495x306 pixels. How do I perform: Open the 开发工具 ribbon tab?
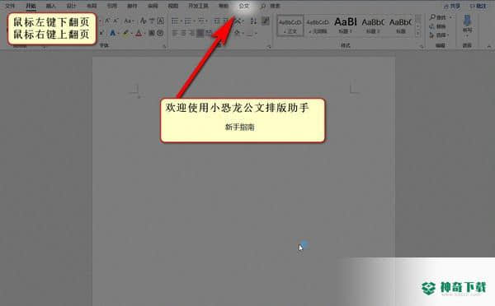(198, 6)
